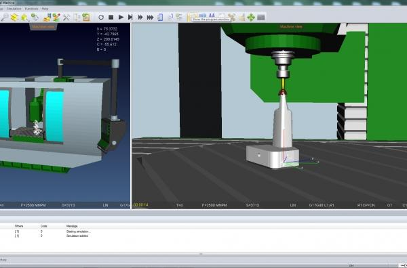Open the Help menu
The width and height of the screenshot is (407, 268).
click(45, 9)
